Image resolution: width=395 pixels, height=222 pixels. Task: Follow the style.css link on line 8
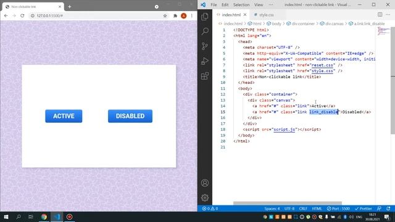322,71
